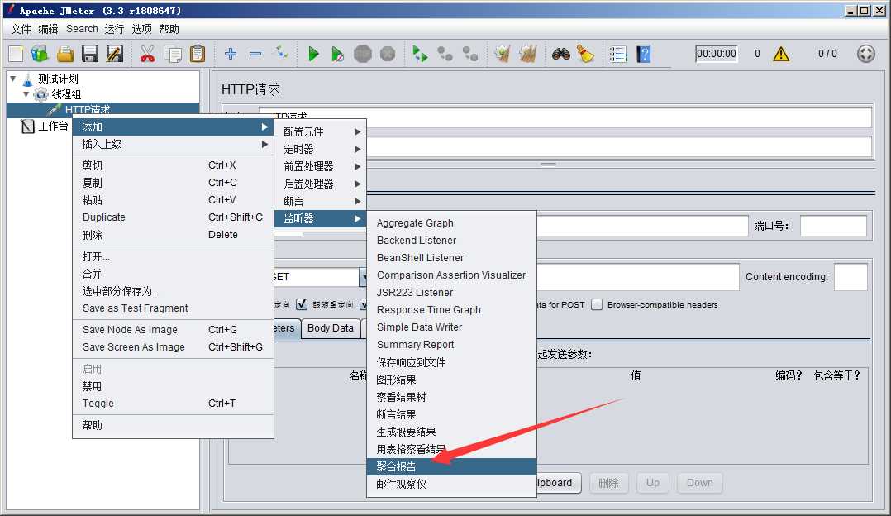Choose 察看结果树 listener
This screenshot has height=516, width=891.
tap(451, 397)
